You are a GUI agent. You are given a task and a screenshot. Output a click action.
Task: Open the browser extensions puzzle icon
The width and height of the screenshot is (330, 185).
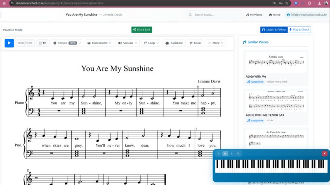point(309,3)
